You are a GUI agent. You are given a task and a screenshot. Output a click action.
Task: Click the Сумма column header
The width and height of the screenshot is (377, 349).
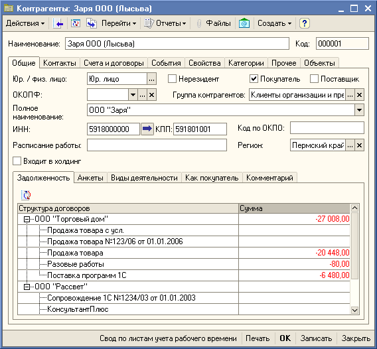pos(294,208)
